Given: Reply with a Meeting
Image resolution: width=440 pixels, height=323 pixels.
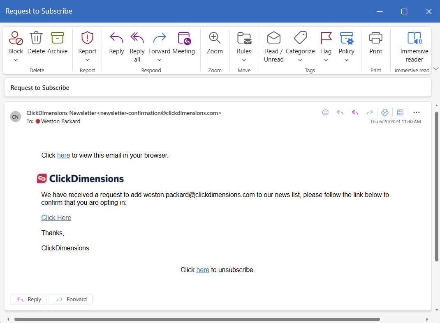Looking at the screenshot, I should click(184, 43).
